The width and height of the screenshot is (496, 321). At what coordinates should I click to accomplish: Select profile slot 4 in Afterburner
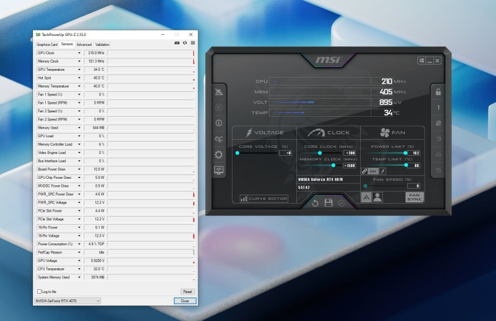(x=438, y=155)
